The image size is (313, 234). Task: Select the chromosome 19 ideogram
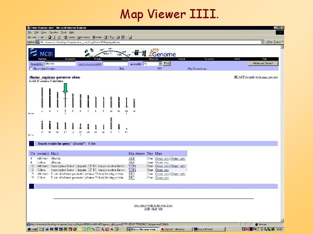pyautogui.click(x=80, y=126)
